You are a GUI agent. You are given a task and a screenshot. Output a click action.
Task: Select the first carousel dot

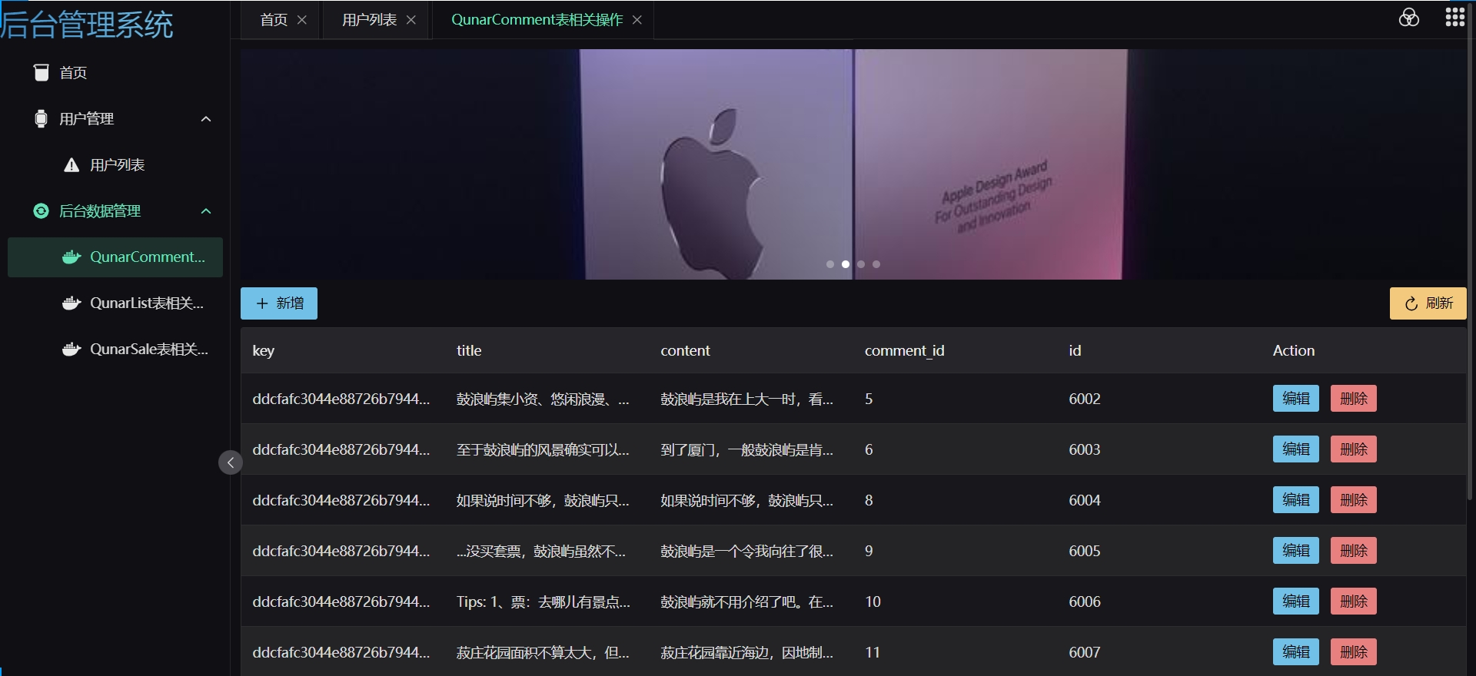(x=830, y=264)
